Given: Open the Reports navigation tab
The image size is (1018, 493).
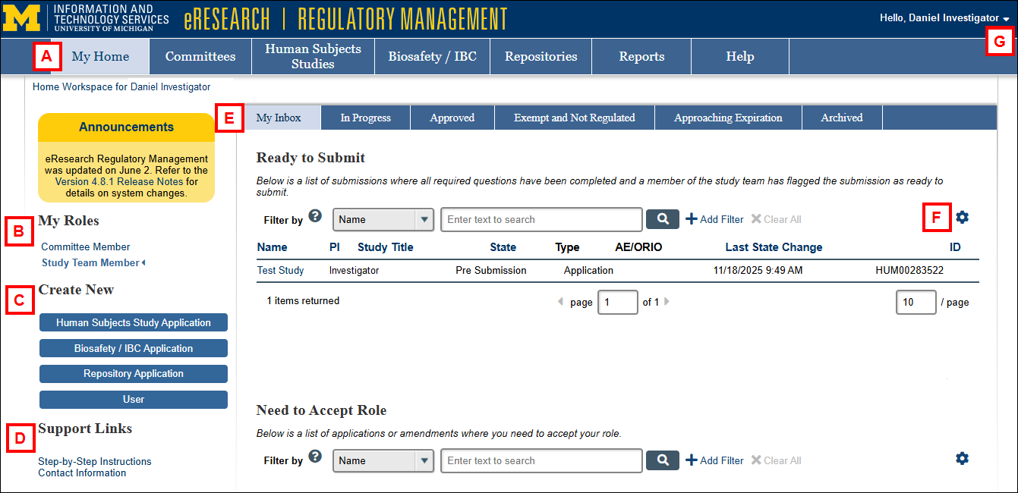Looking at the screenshot, I should [x=641, y=56].
